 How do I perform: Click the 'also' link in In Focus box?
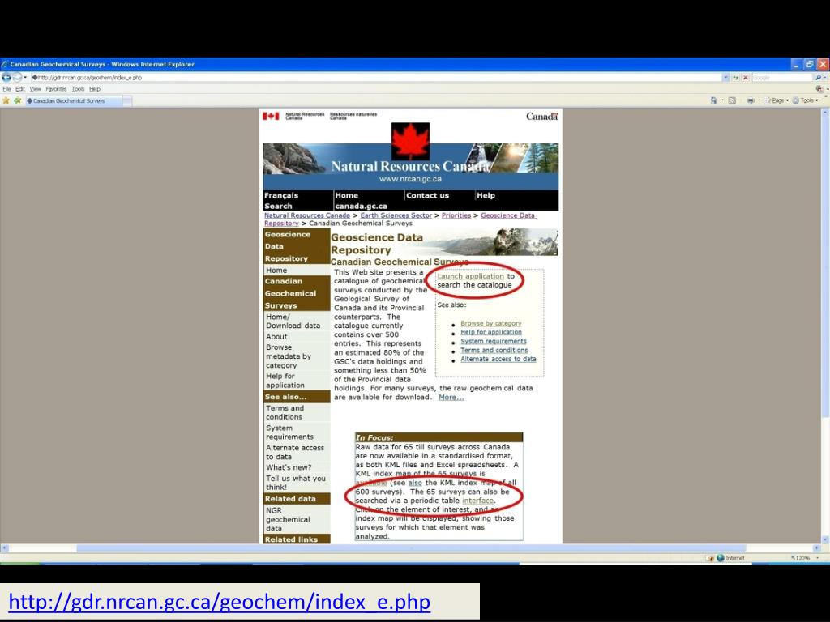pyautogui.click(x=415, y=483)
